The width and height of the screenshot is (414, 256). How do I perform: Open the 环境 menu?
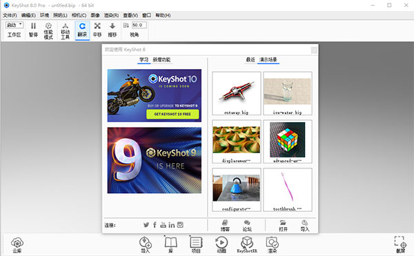click(45, 15)
